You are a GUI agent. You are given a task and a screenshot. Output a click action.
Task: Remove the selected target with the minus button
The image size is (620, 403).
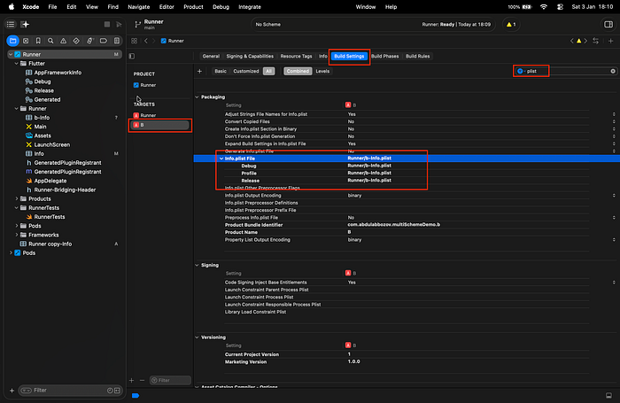(x=143, y=381)
